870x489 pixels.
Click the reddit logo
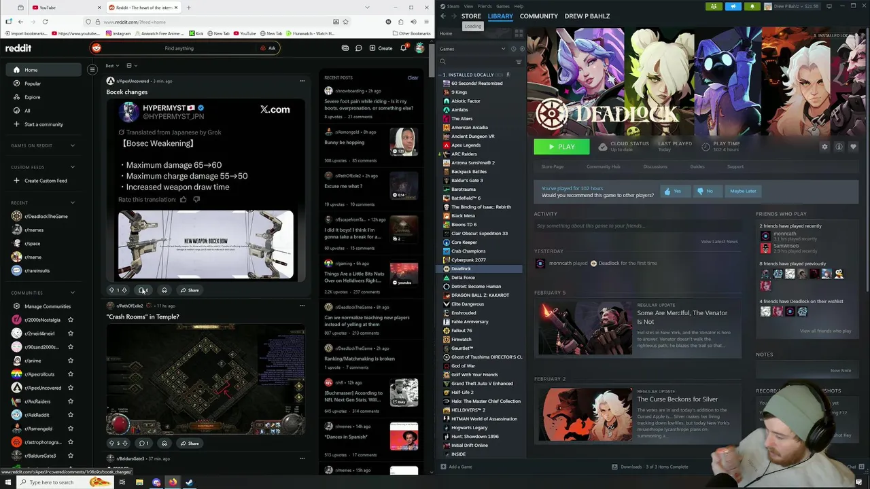click(x=18, y=48)
